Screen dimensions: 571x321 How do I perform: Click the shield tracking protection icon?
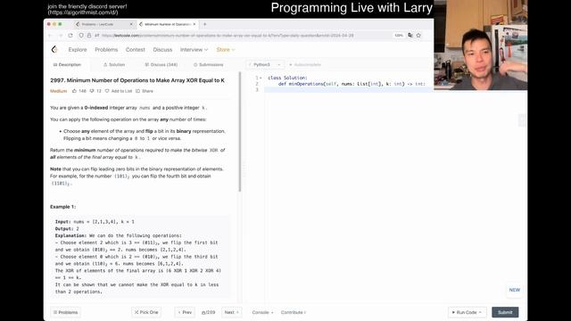click(81, 36)
